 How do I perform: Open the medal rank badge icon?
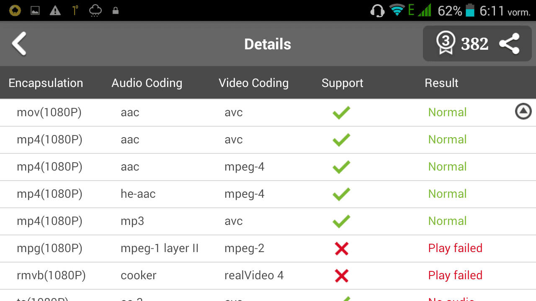click(446, 43)
